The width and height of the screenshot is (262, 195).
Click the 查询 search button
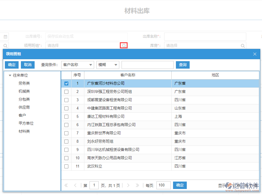(x=182, y=65)
